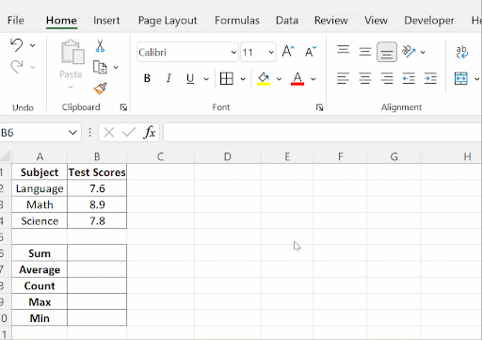Screen dimensions: 482x340
Task: Expand orientation options arrow
Action: click(423, 52)
